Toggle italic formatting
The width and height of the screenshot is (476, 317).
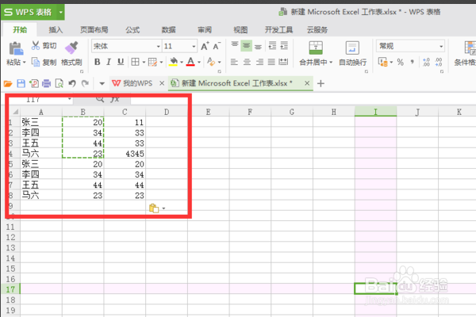pyautogui.click(x=109, y=62)
